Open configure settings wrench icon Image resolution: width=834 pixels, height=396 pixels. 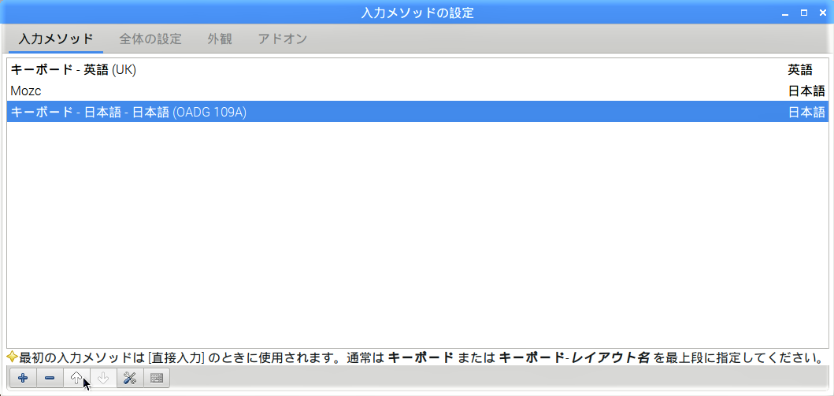(x=130, y=378)
